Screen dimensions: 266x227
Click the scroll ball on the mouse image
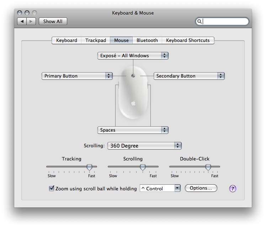(133, 76)
